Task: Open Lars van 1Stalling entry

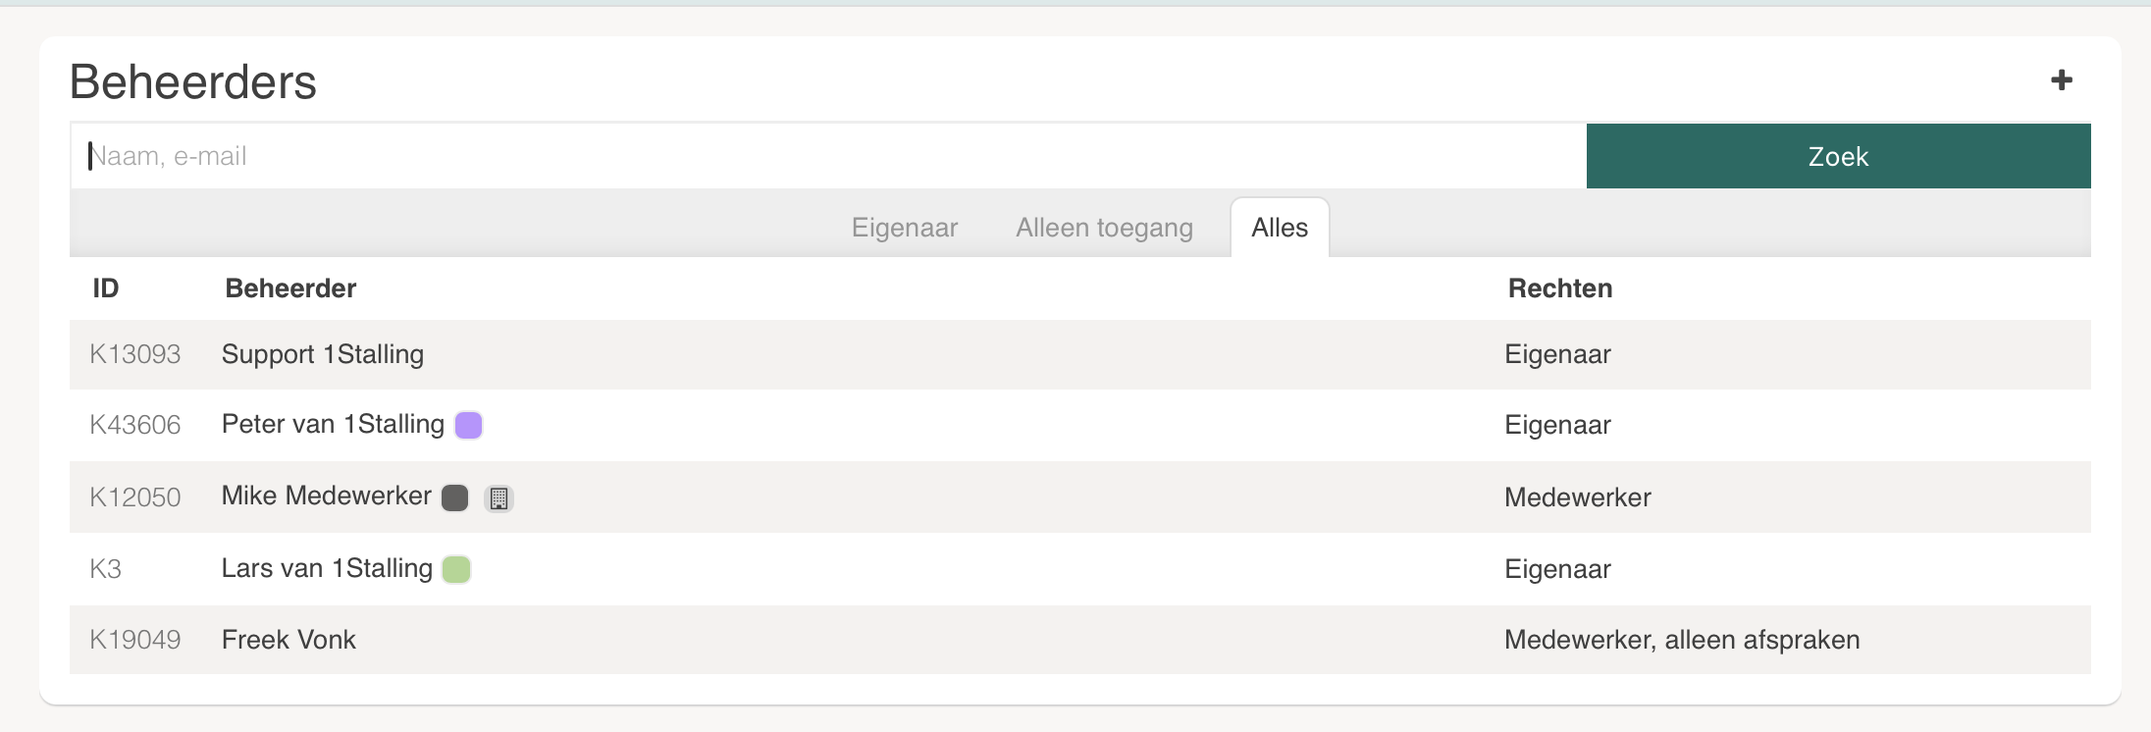Action: [327, 569]
